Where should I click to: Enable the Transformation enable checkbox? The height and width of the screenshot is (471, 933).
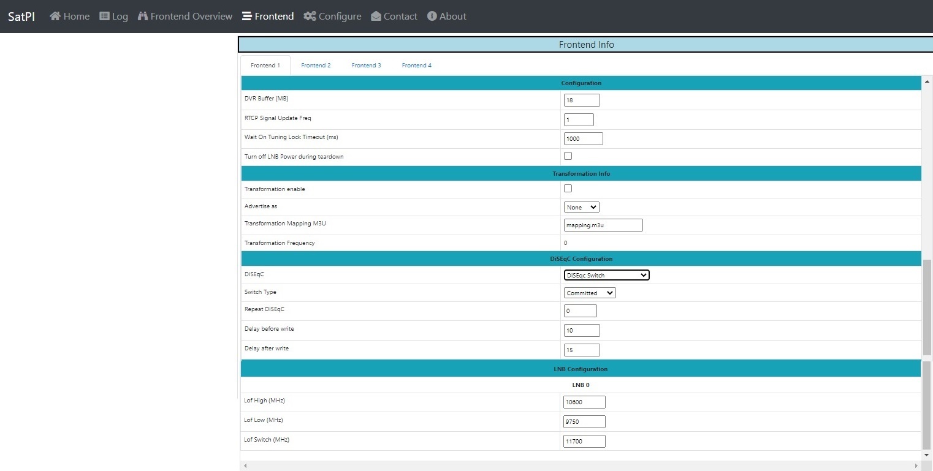(x=568, y=188)
